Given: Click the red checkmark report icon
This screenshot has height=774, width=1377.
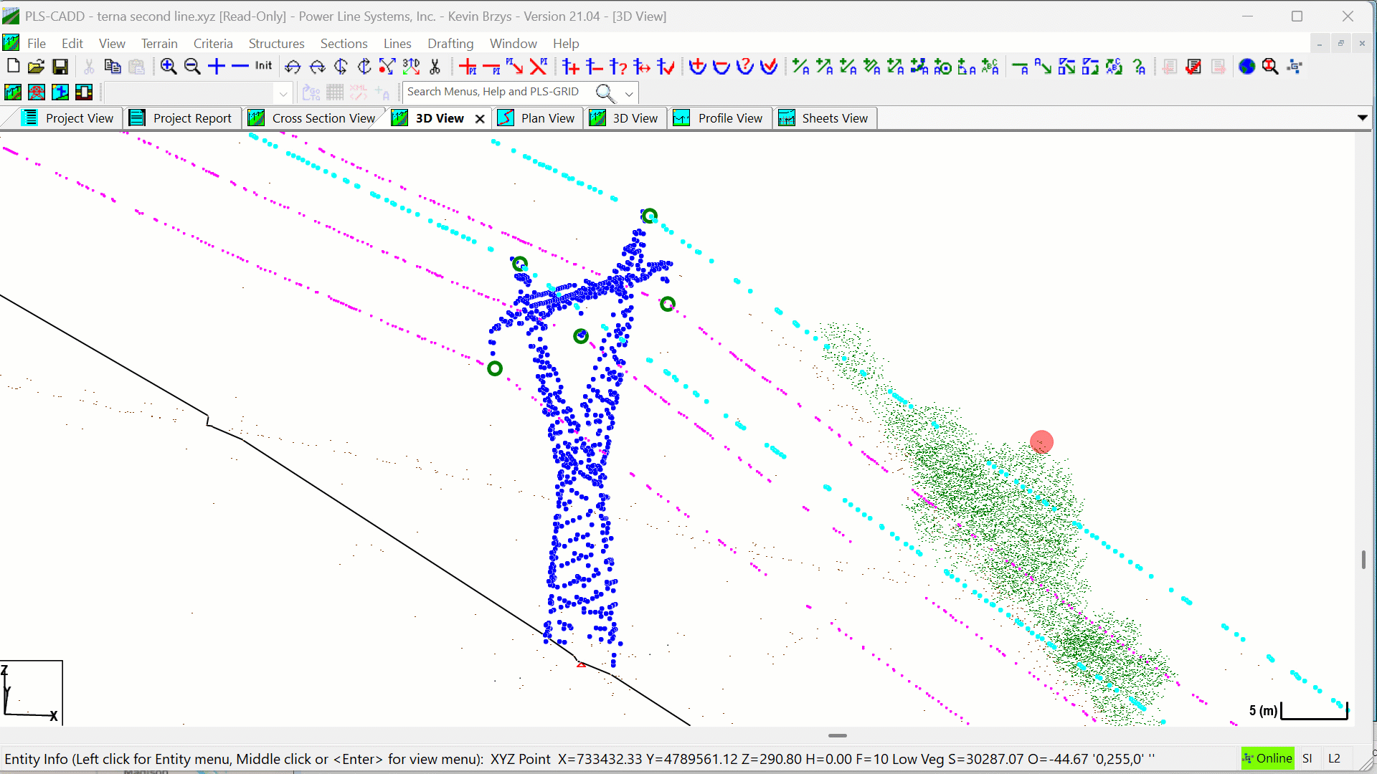Looking at the screenshot, I should coord(1193,67).
